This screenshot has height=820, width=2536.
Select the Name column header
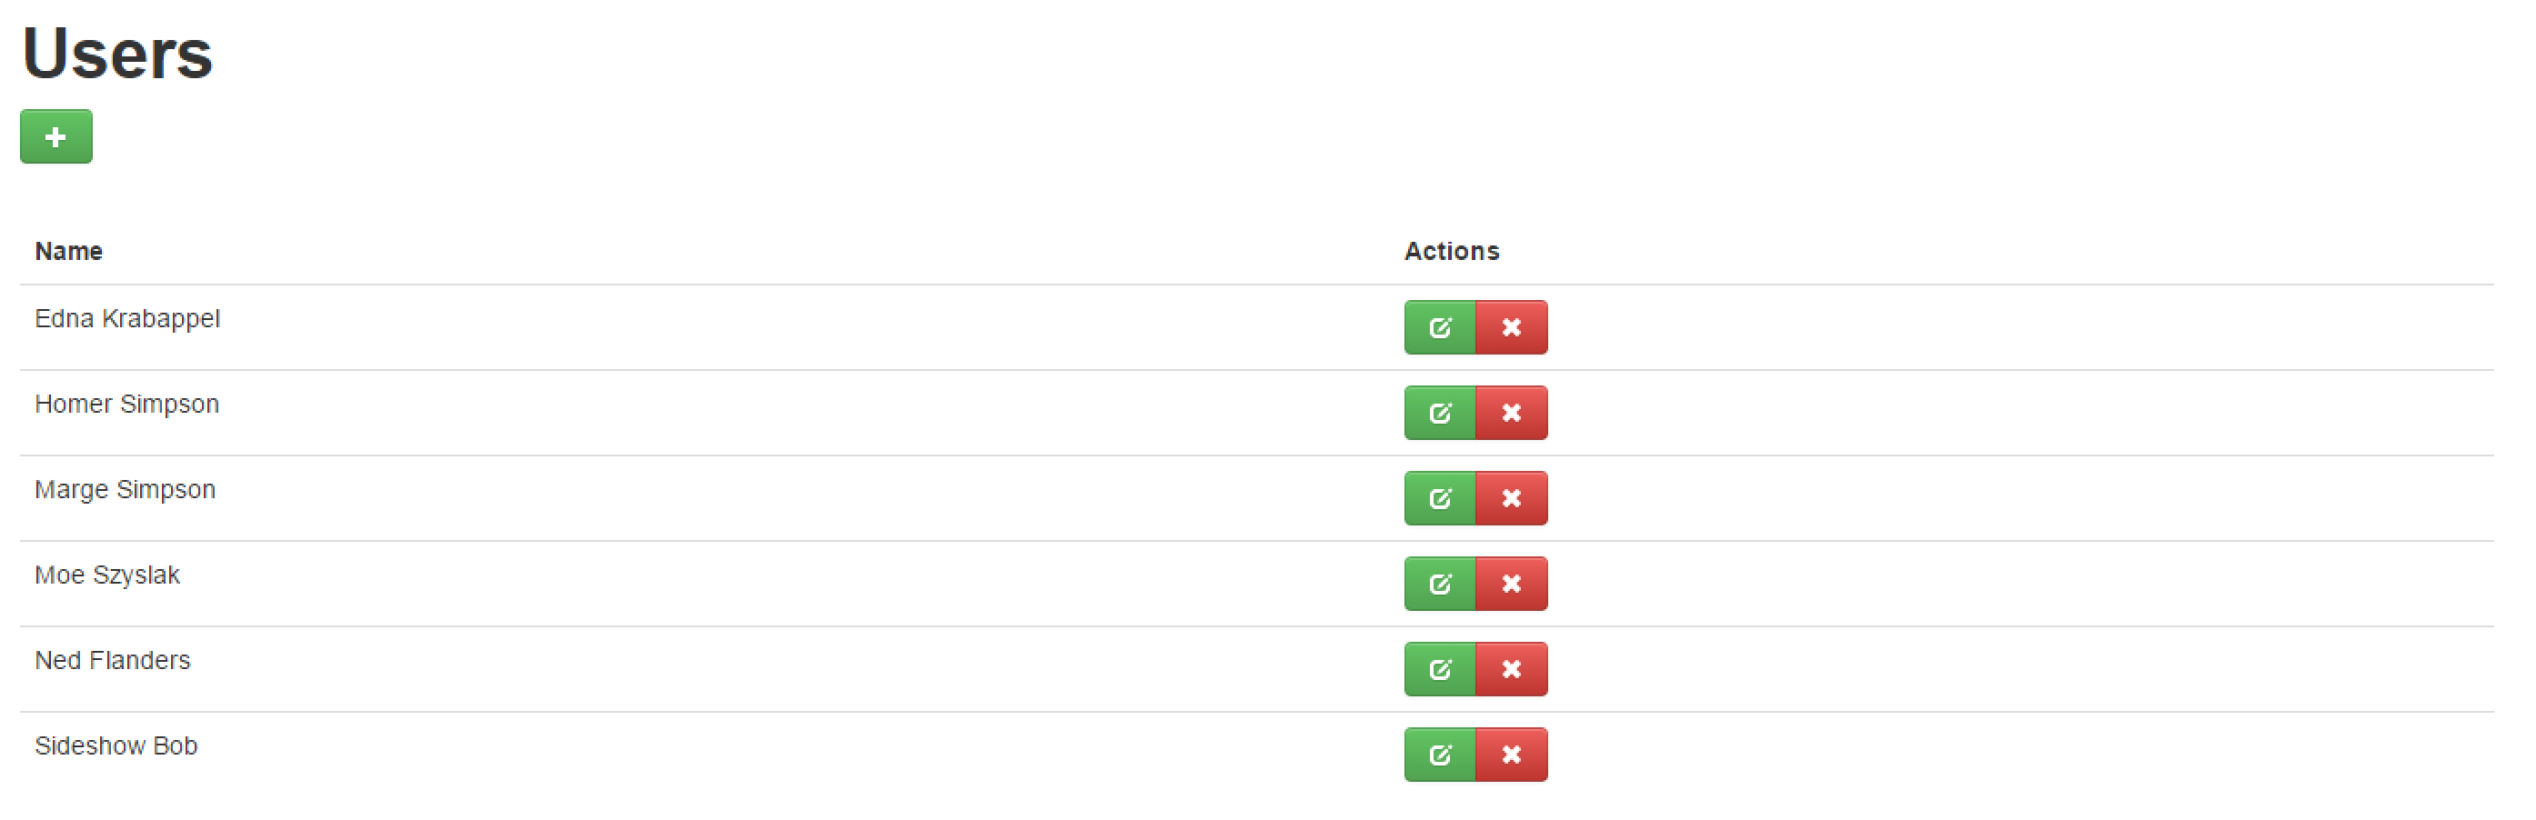tap(69, 252)
